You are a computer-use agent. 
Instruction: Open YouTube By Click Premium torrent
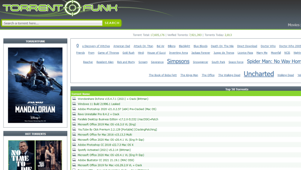pos(117,129)
